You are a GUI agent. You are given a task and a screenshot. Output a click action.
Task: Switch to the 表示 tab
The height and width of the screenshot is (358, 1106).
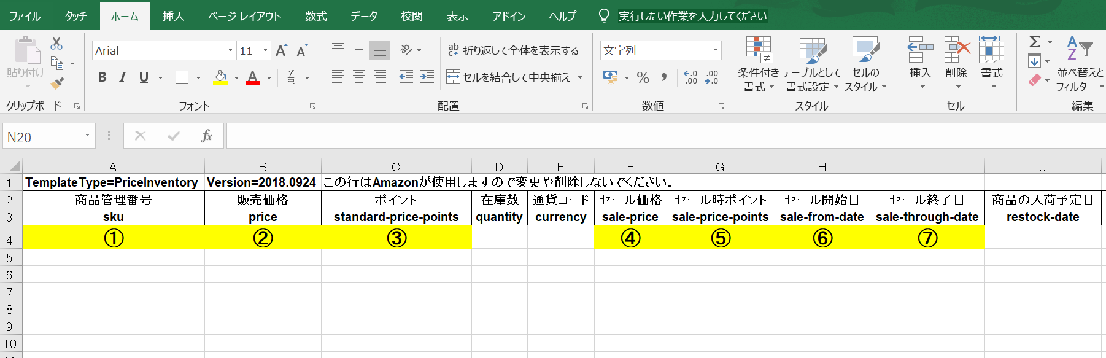click(457, 16)
